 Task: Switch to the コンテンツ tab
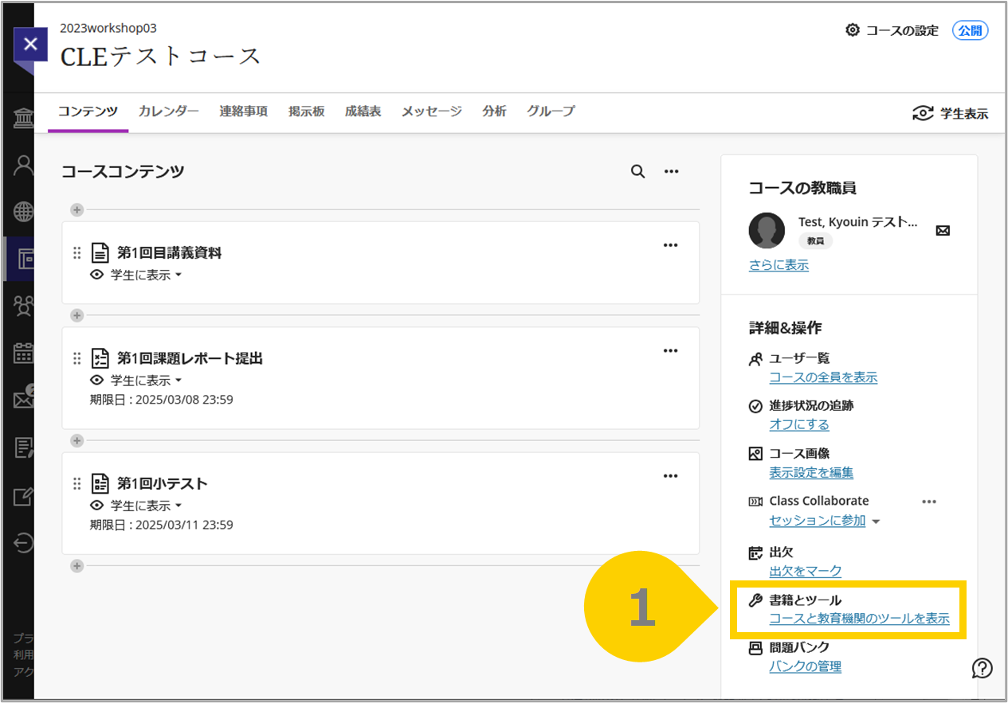[88, 111]
